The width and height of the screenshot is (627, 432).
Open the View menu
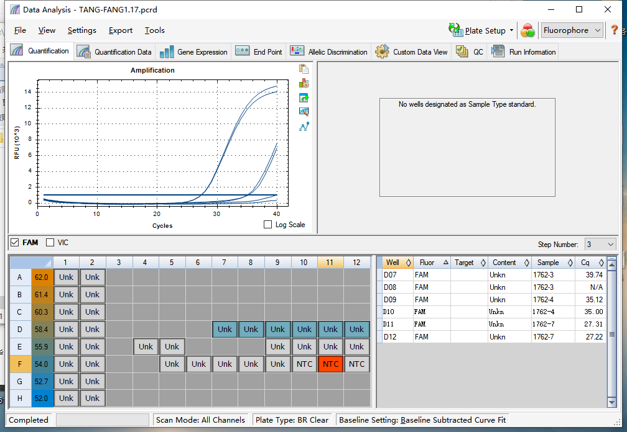[47, 30]
